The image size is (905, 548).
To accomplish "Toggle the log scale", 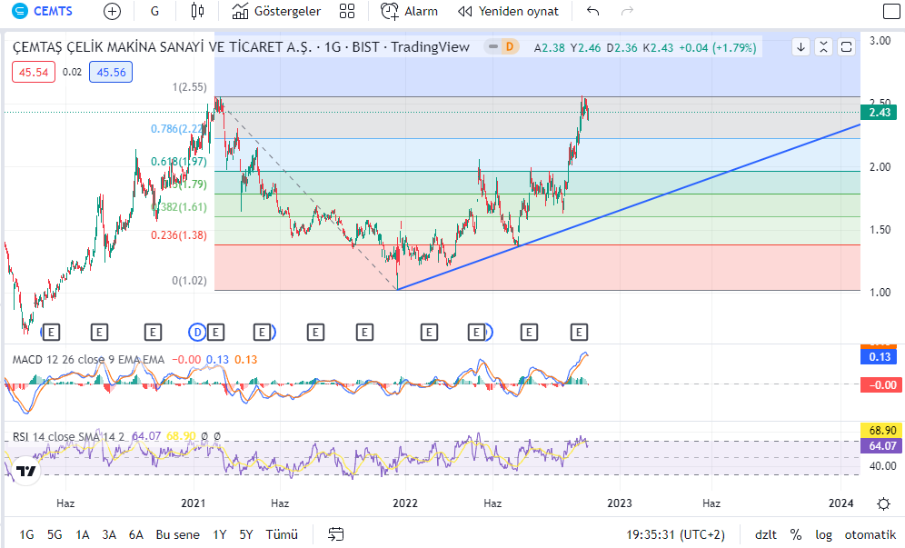I will [x=823, y=534].
